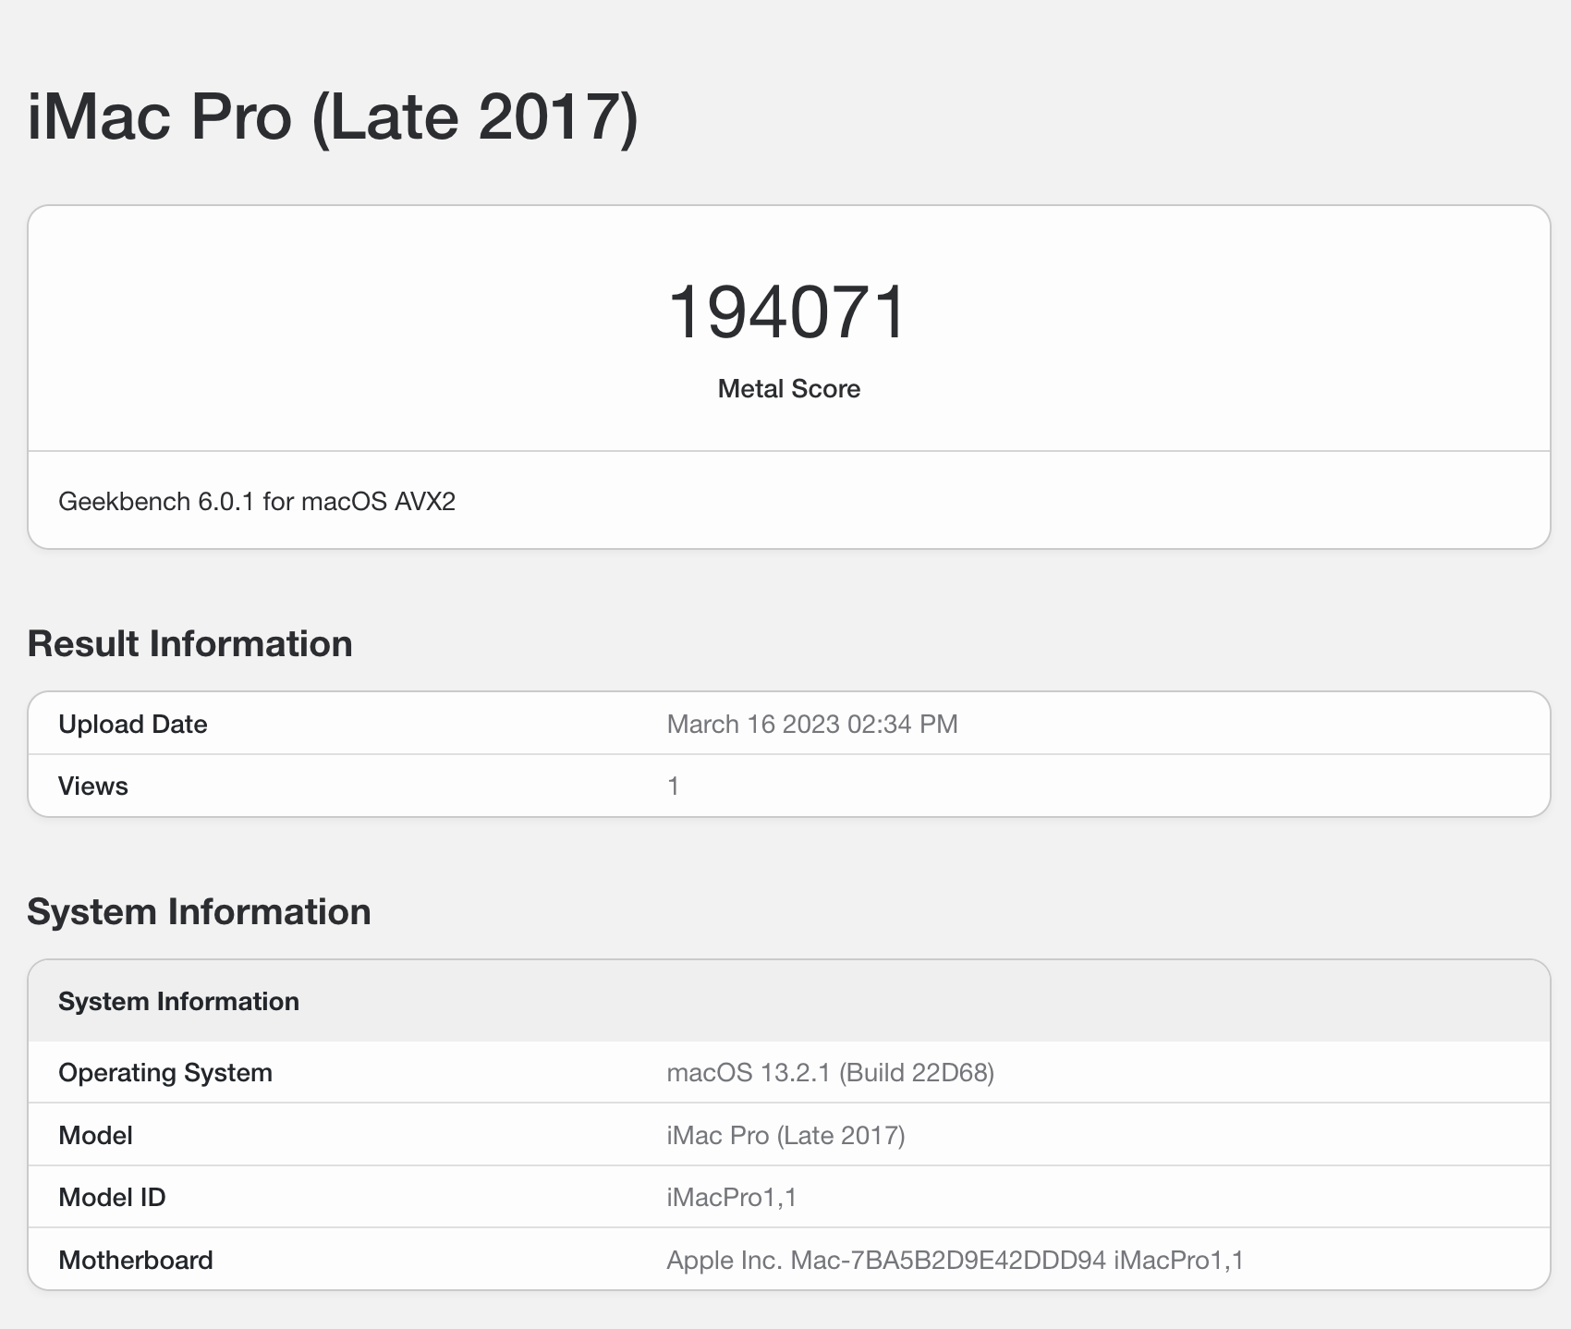Click the Geekbench 6.0.1 for macOS AVX2 text
Image resolution: width=1571 pixels, height=1329 pixels.
pos(257,502)
